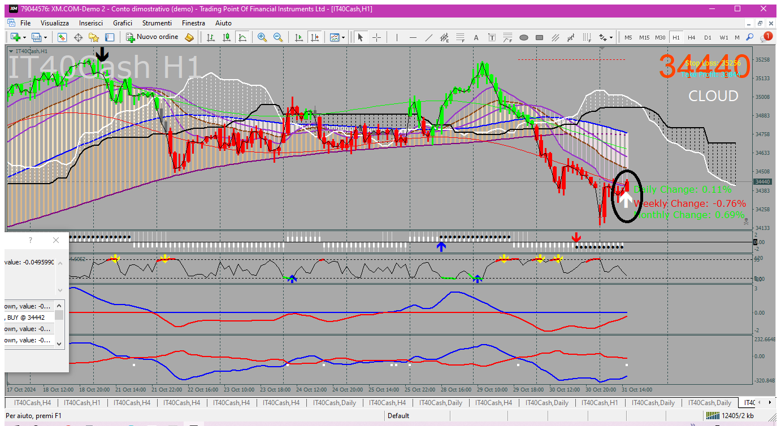Select the equidistant channel tool

tap(445, 37)
